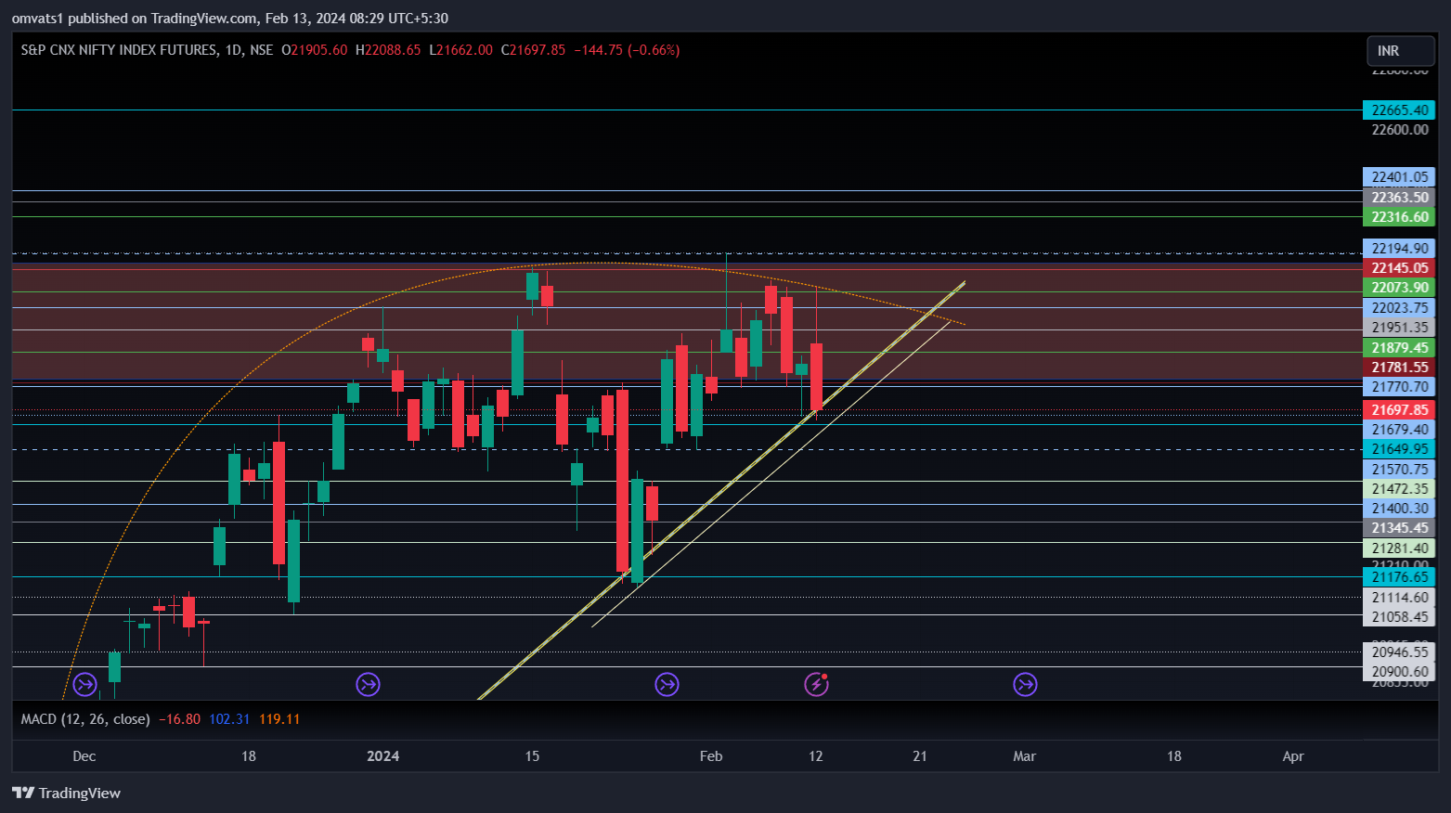The width and height of the screenshot is (1451, 813).
Task: Click the 2024 year marker on time axis
Action: (x=383, y=756)
